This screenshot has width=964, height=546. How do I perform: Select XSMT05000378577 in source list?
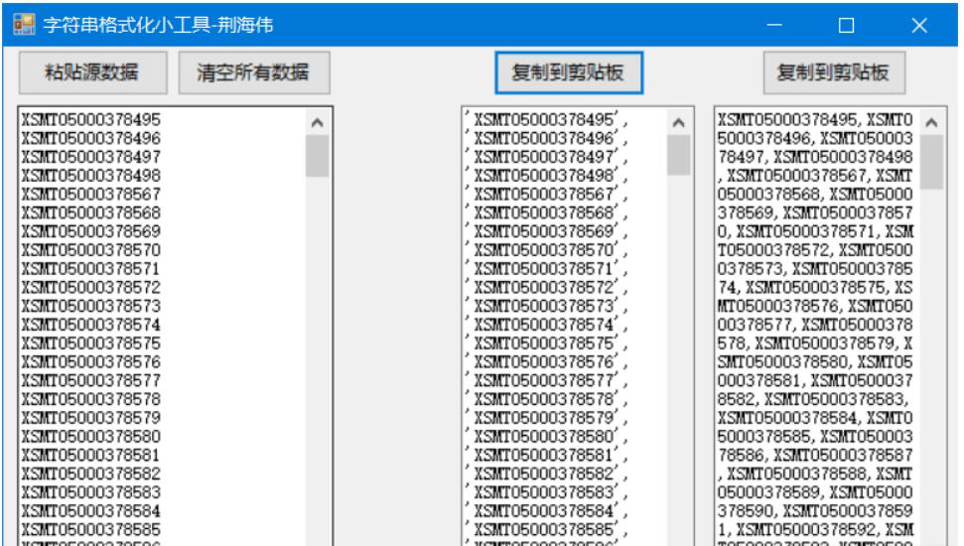[x=91, y=380]
